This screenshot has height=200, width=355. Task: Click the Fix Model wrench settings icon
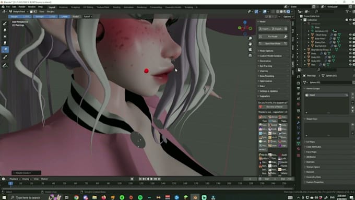click(286, 37)
